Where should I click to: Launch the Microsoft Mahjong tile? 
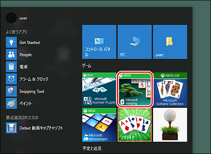[135, 89]
